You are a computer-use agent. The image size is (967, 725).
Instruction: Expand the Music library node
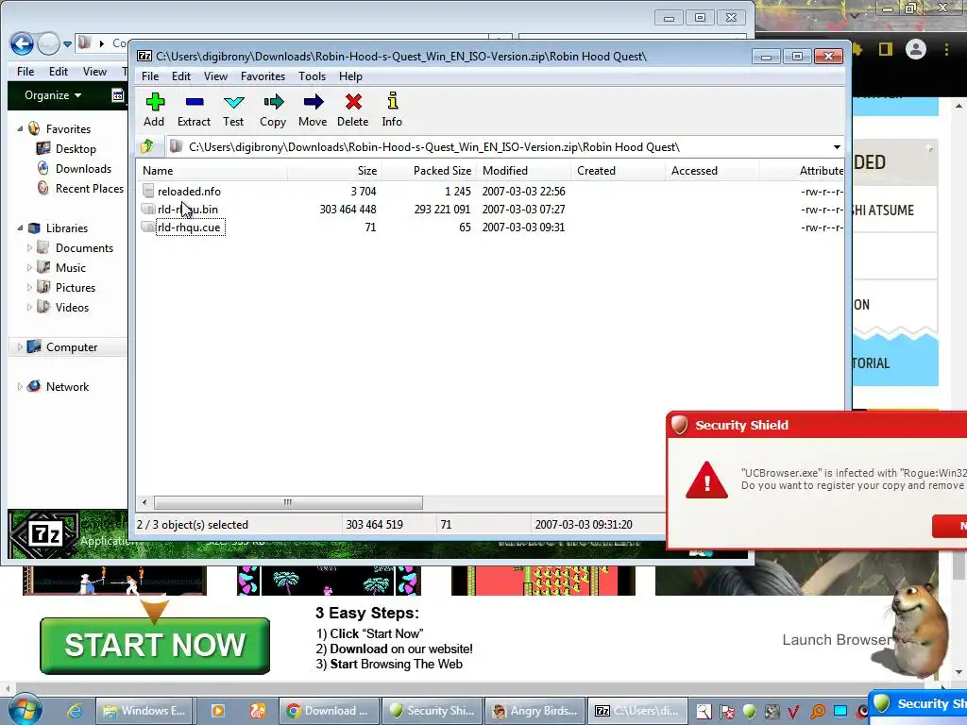pos(29,267)
